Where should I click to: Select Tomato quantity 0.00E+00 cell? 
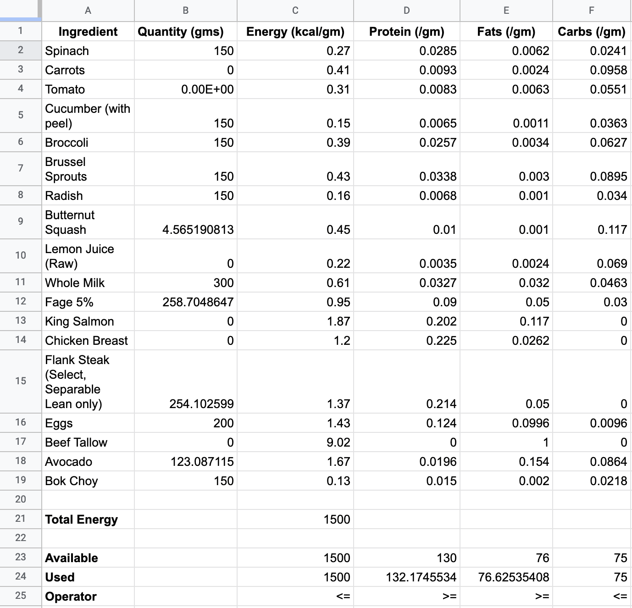tap(186, 89)
